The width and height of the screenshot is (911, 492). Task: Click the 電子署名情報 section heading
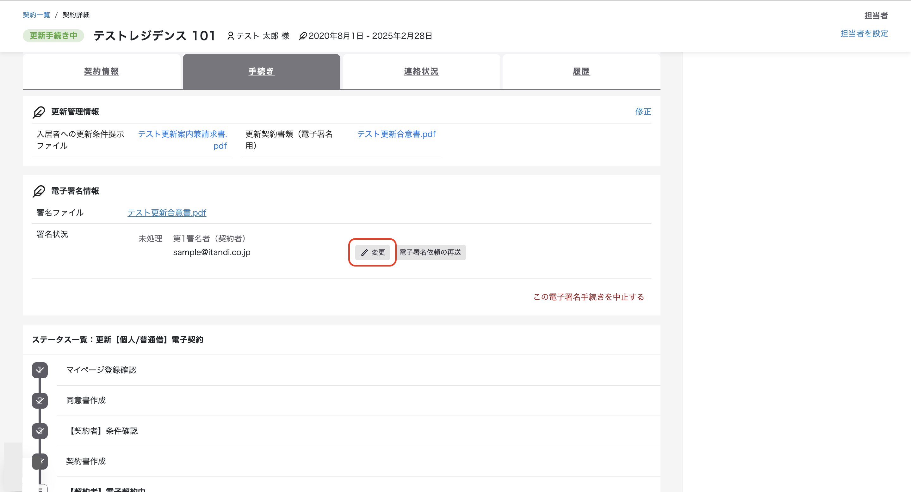point(75,191)
